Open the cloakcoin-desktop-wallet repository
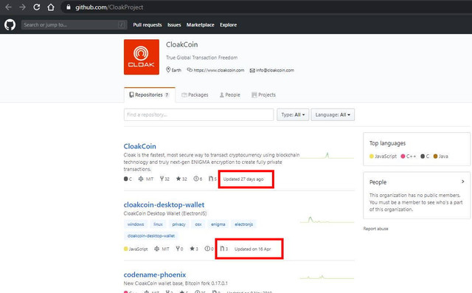Image resolution: width=472 pixels, height=293 pixels. [164, 204]
